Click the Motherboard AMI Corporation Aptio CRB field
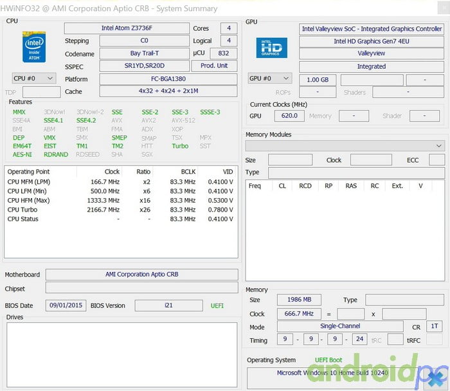 pyautogui.click(x=142, y=275)
